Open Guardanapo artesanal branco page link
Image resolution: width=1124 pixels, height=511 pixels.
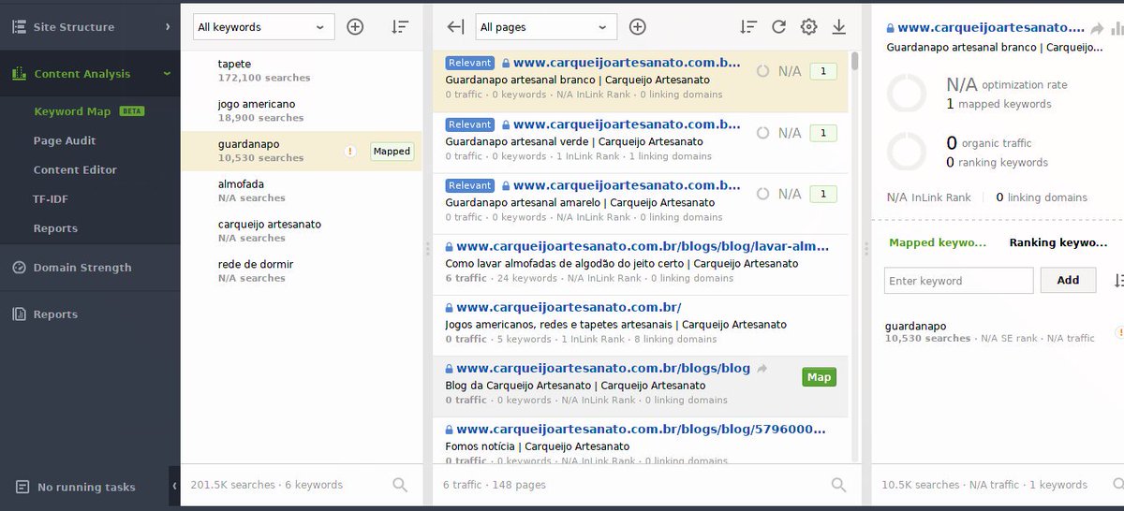(627, 63)
